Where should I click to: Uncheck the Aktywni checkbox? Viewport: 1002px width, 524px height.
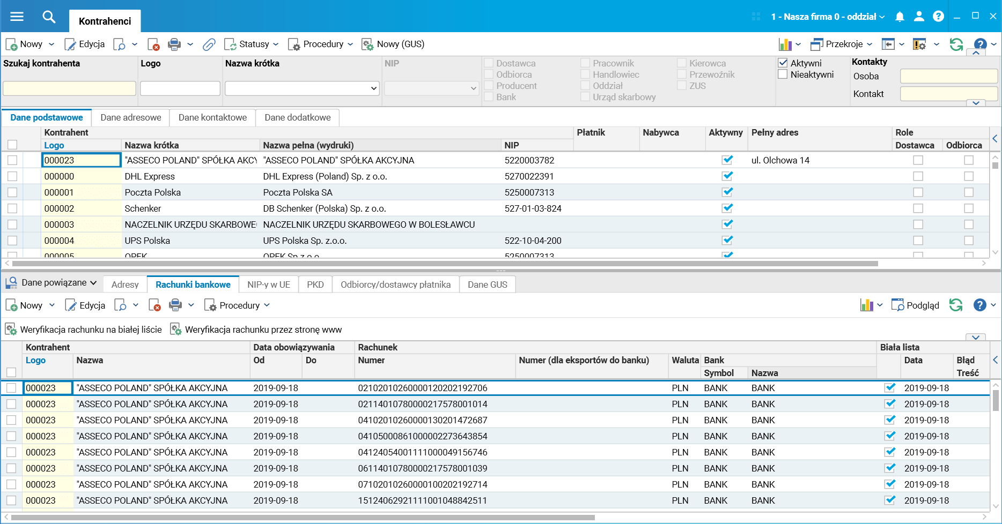(783, 63)
